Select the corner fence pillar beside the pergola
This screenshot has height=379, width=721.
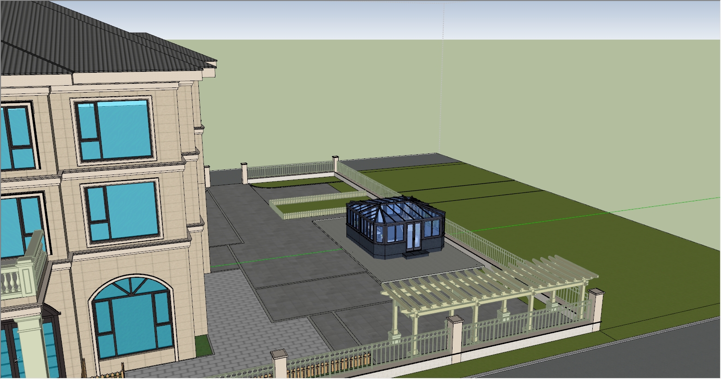click(595, 308)
